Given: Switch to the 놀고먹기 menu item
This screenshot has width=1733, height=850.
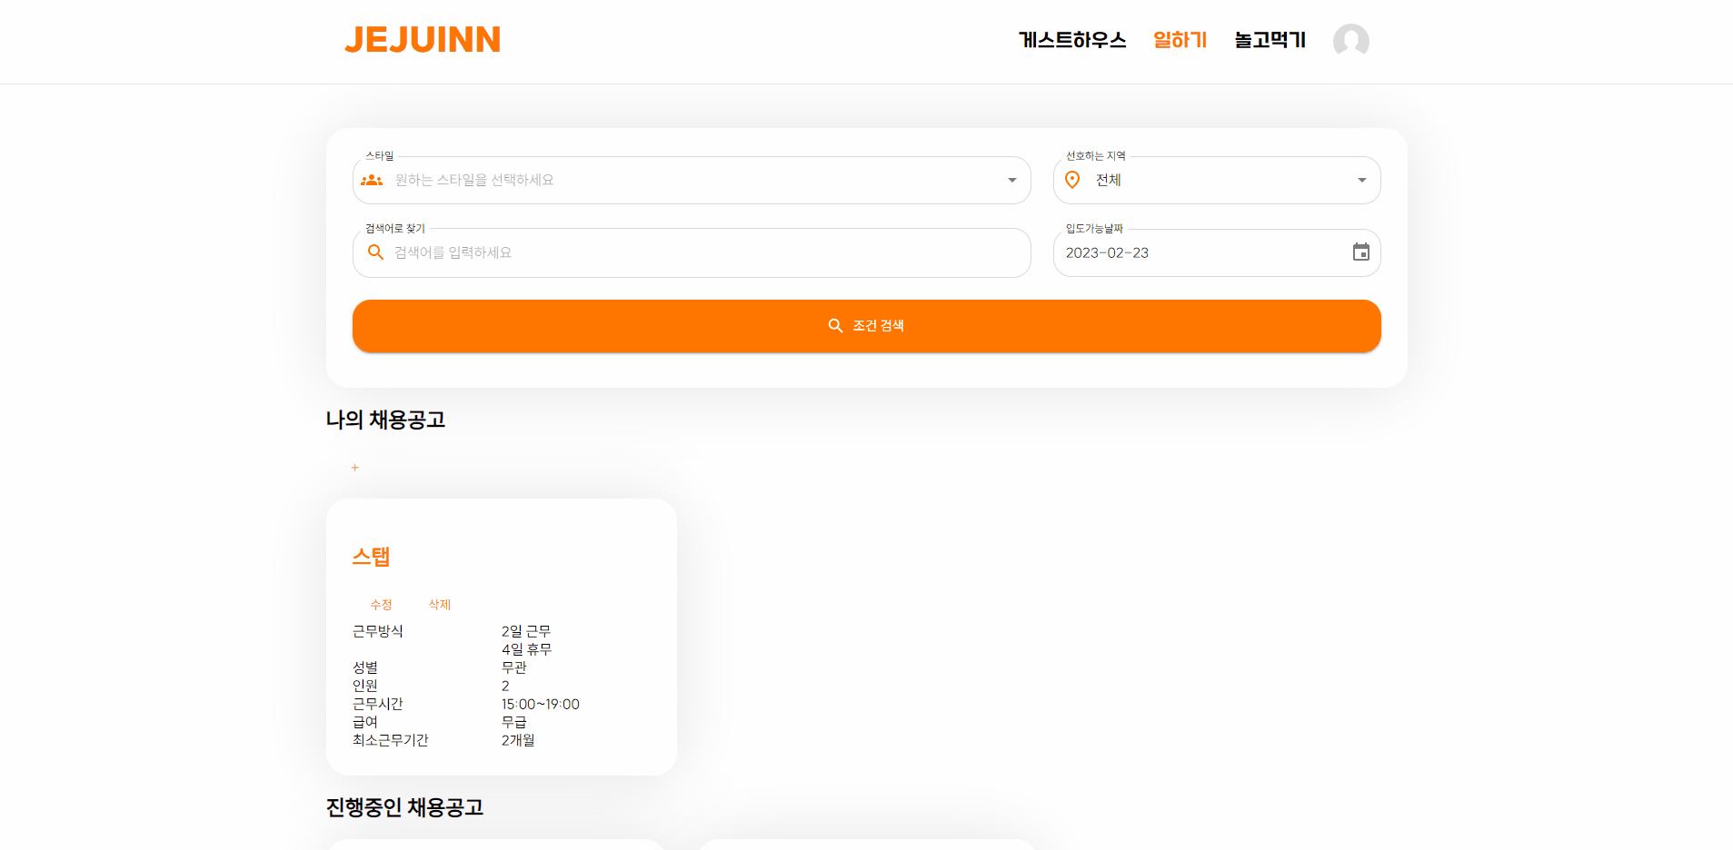Looking at the screenshot, I should [1269, 40].
